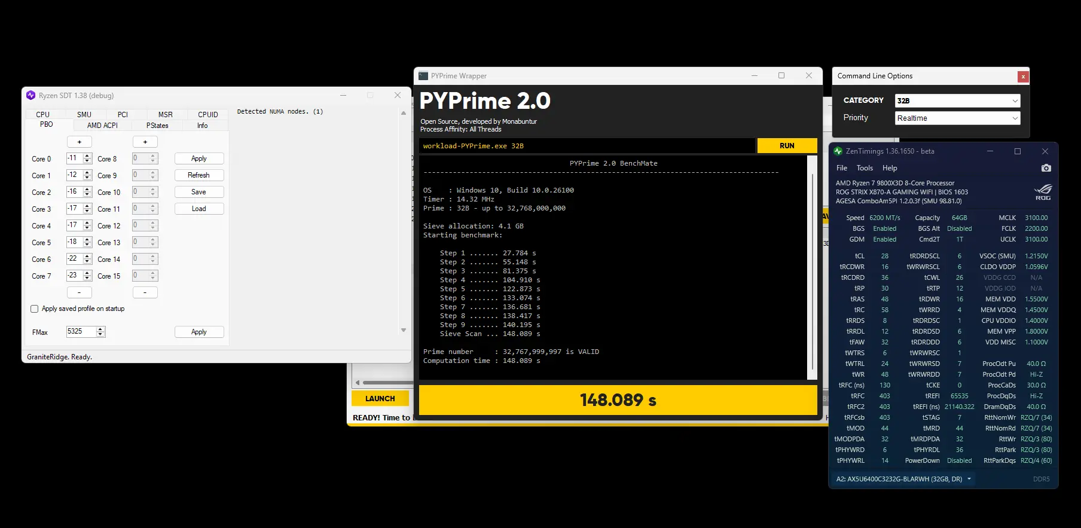
Task: Close the Command Line Options dialog
Action: (x=1023, y=77)
